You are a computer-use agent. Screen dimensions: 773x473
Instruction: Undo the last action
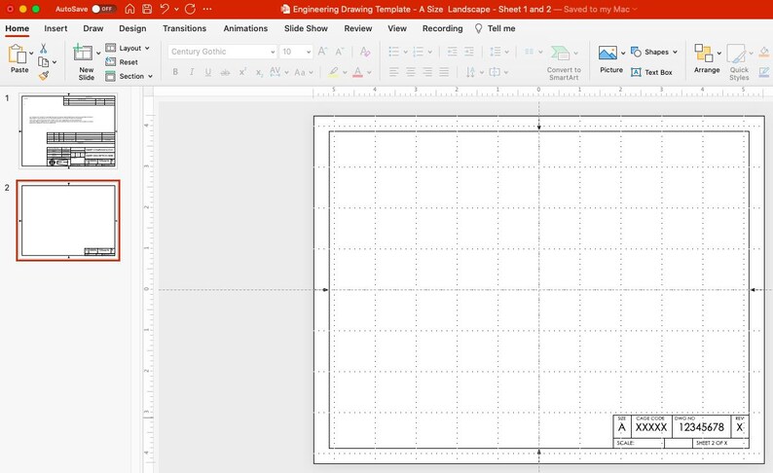click(x=165, y=9)
